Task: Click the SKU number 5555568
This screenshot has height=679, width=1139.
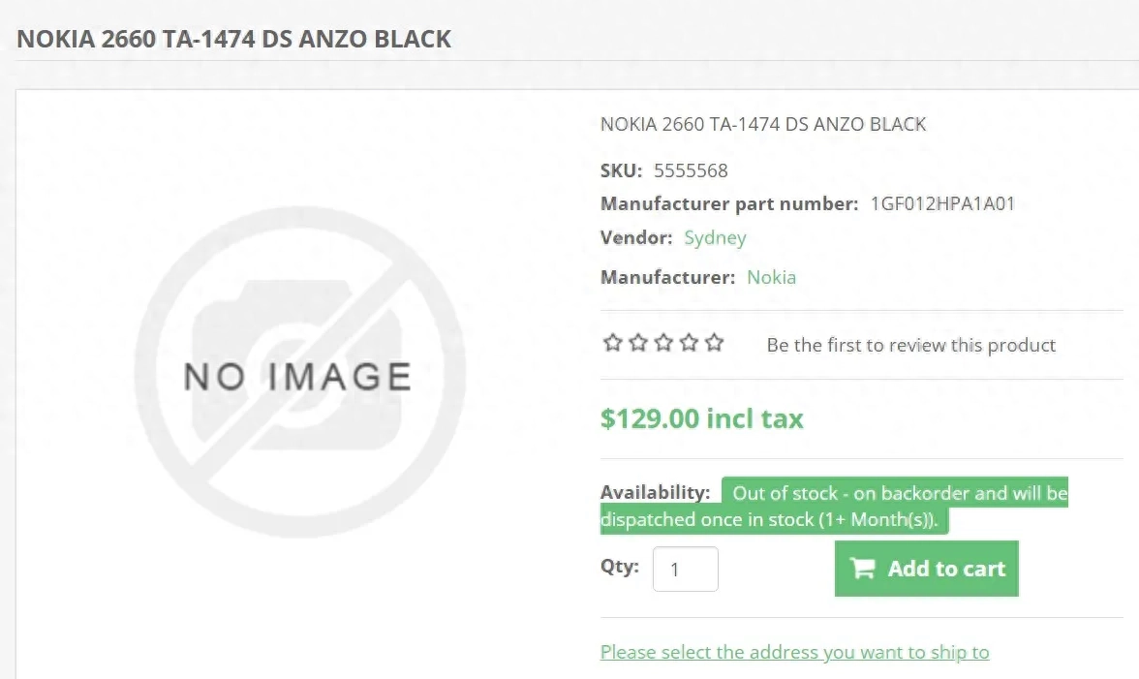Action: (x=691, y=170)
